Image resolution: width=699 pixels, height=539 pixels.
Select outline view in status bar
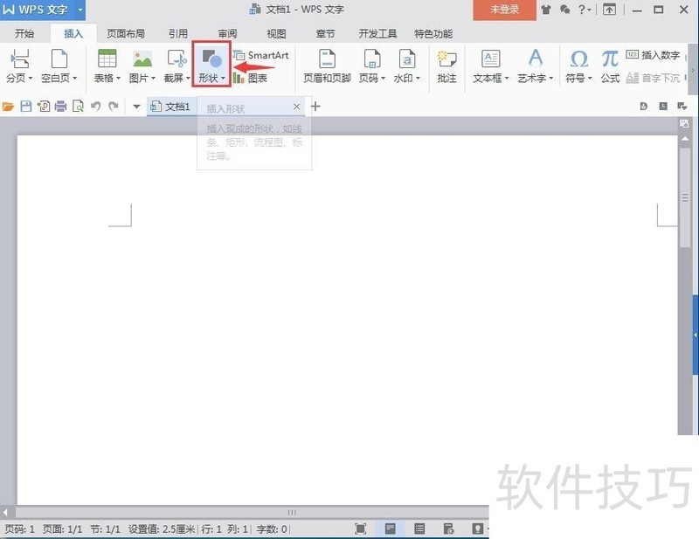pyautogui.click(x=419, y=529)
